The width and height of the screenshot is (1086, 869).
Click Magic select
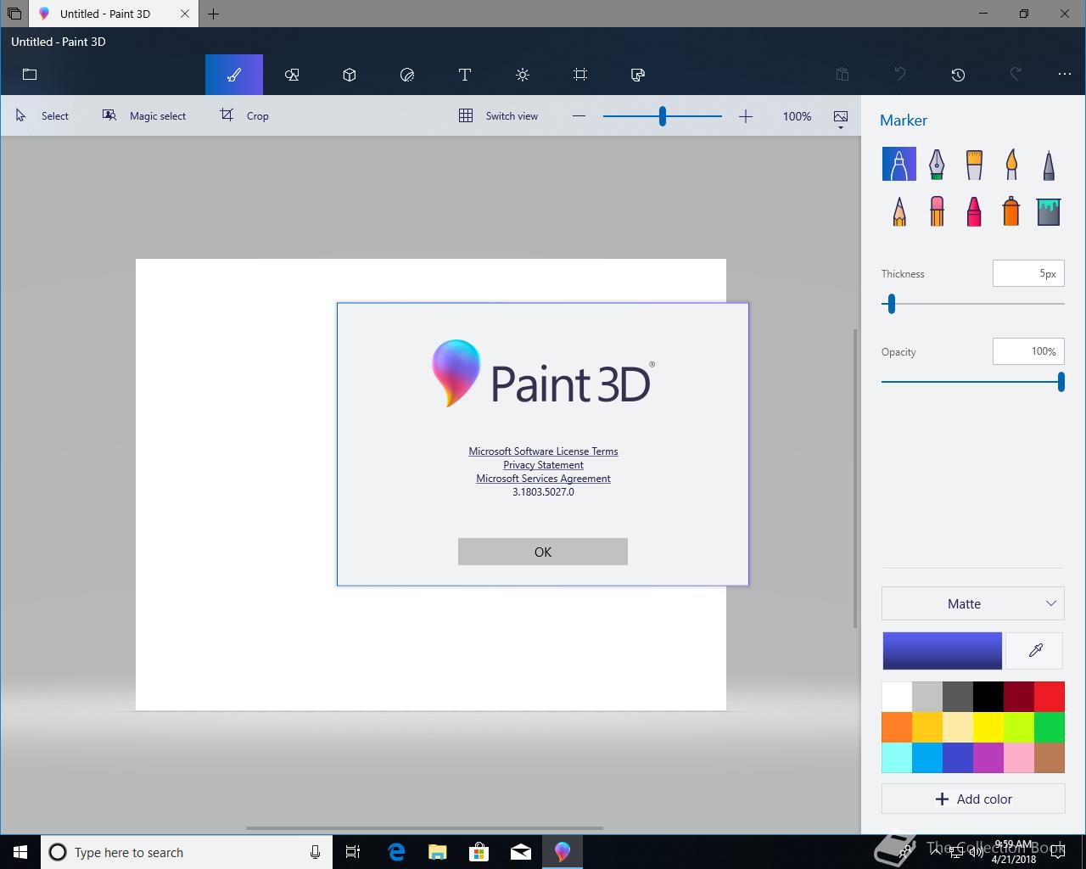[x=144, y=116]
